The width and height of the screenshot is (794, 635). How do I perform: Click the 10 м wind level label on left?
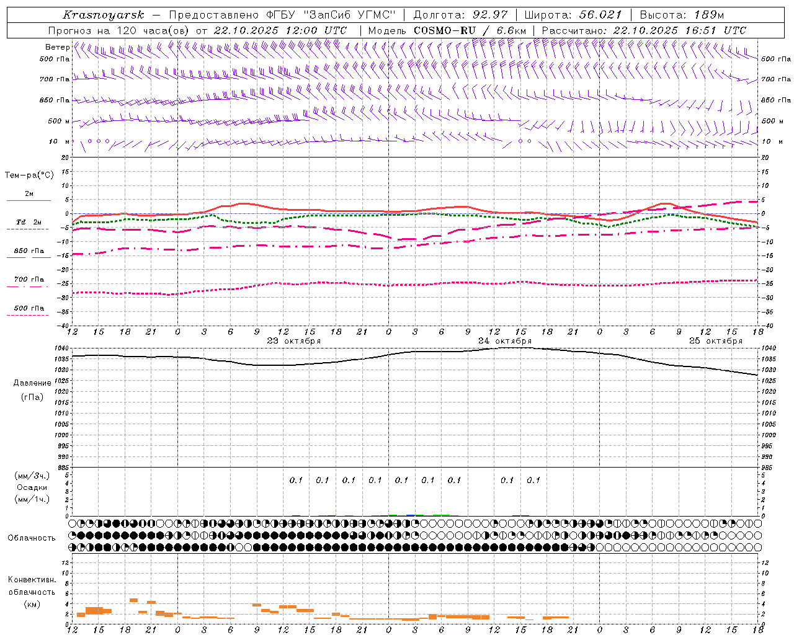click(60, 141)
